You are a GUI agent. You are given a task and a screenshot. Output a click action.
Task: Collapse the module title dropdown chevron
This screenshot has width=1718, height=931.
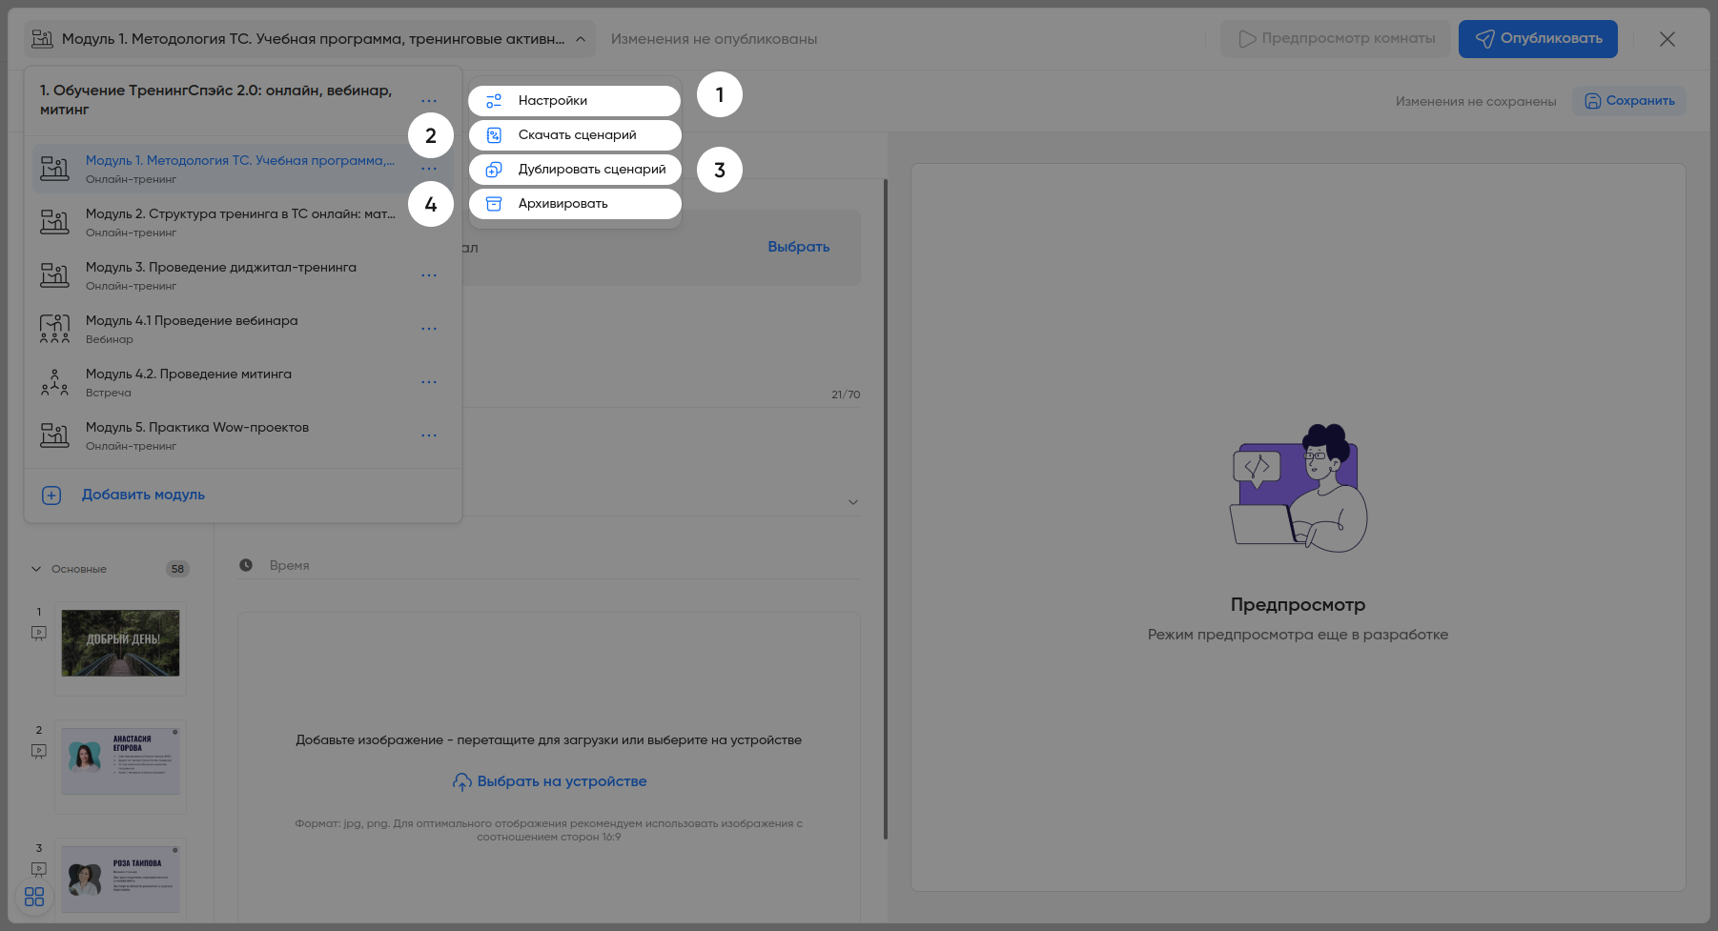[x=581, y=39]
